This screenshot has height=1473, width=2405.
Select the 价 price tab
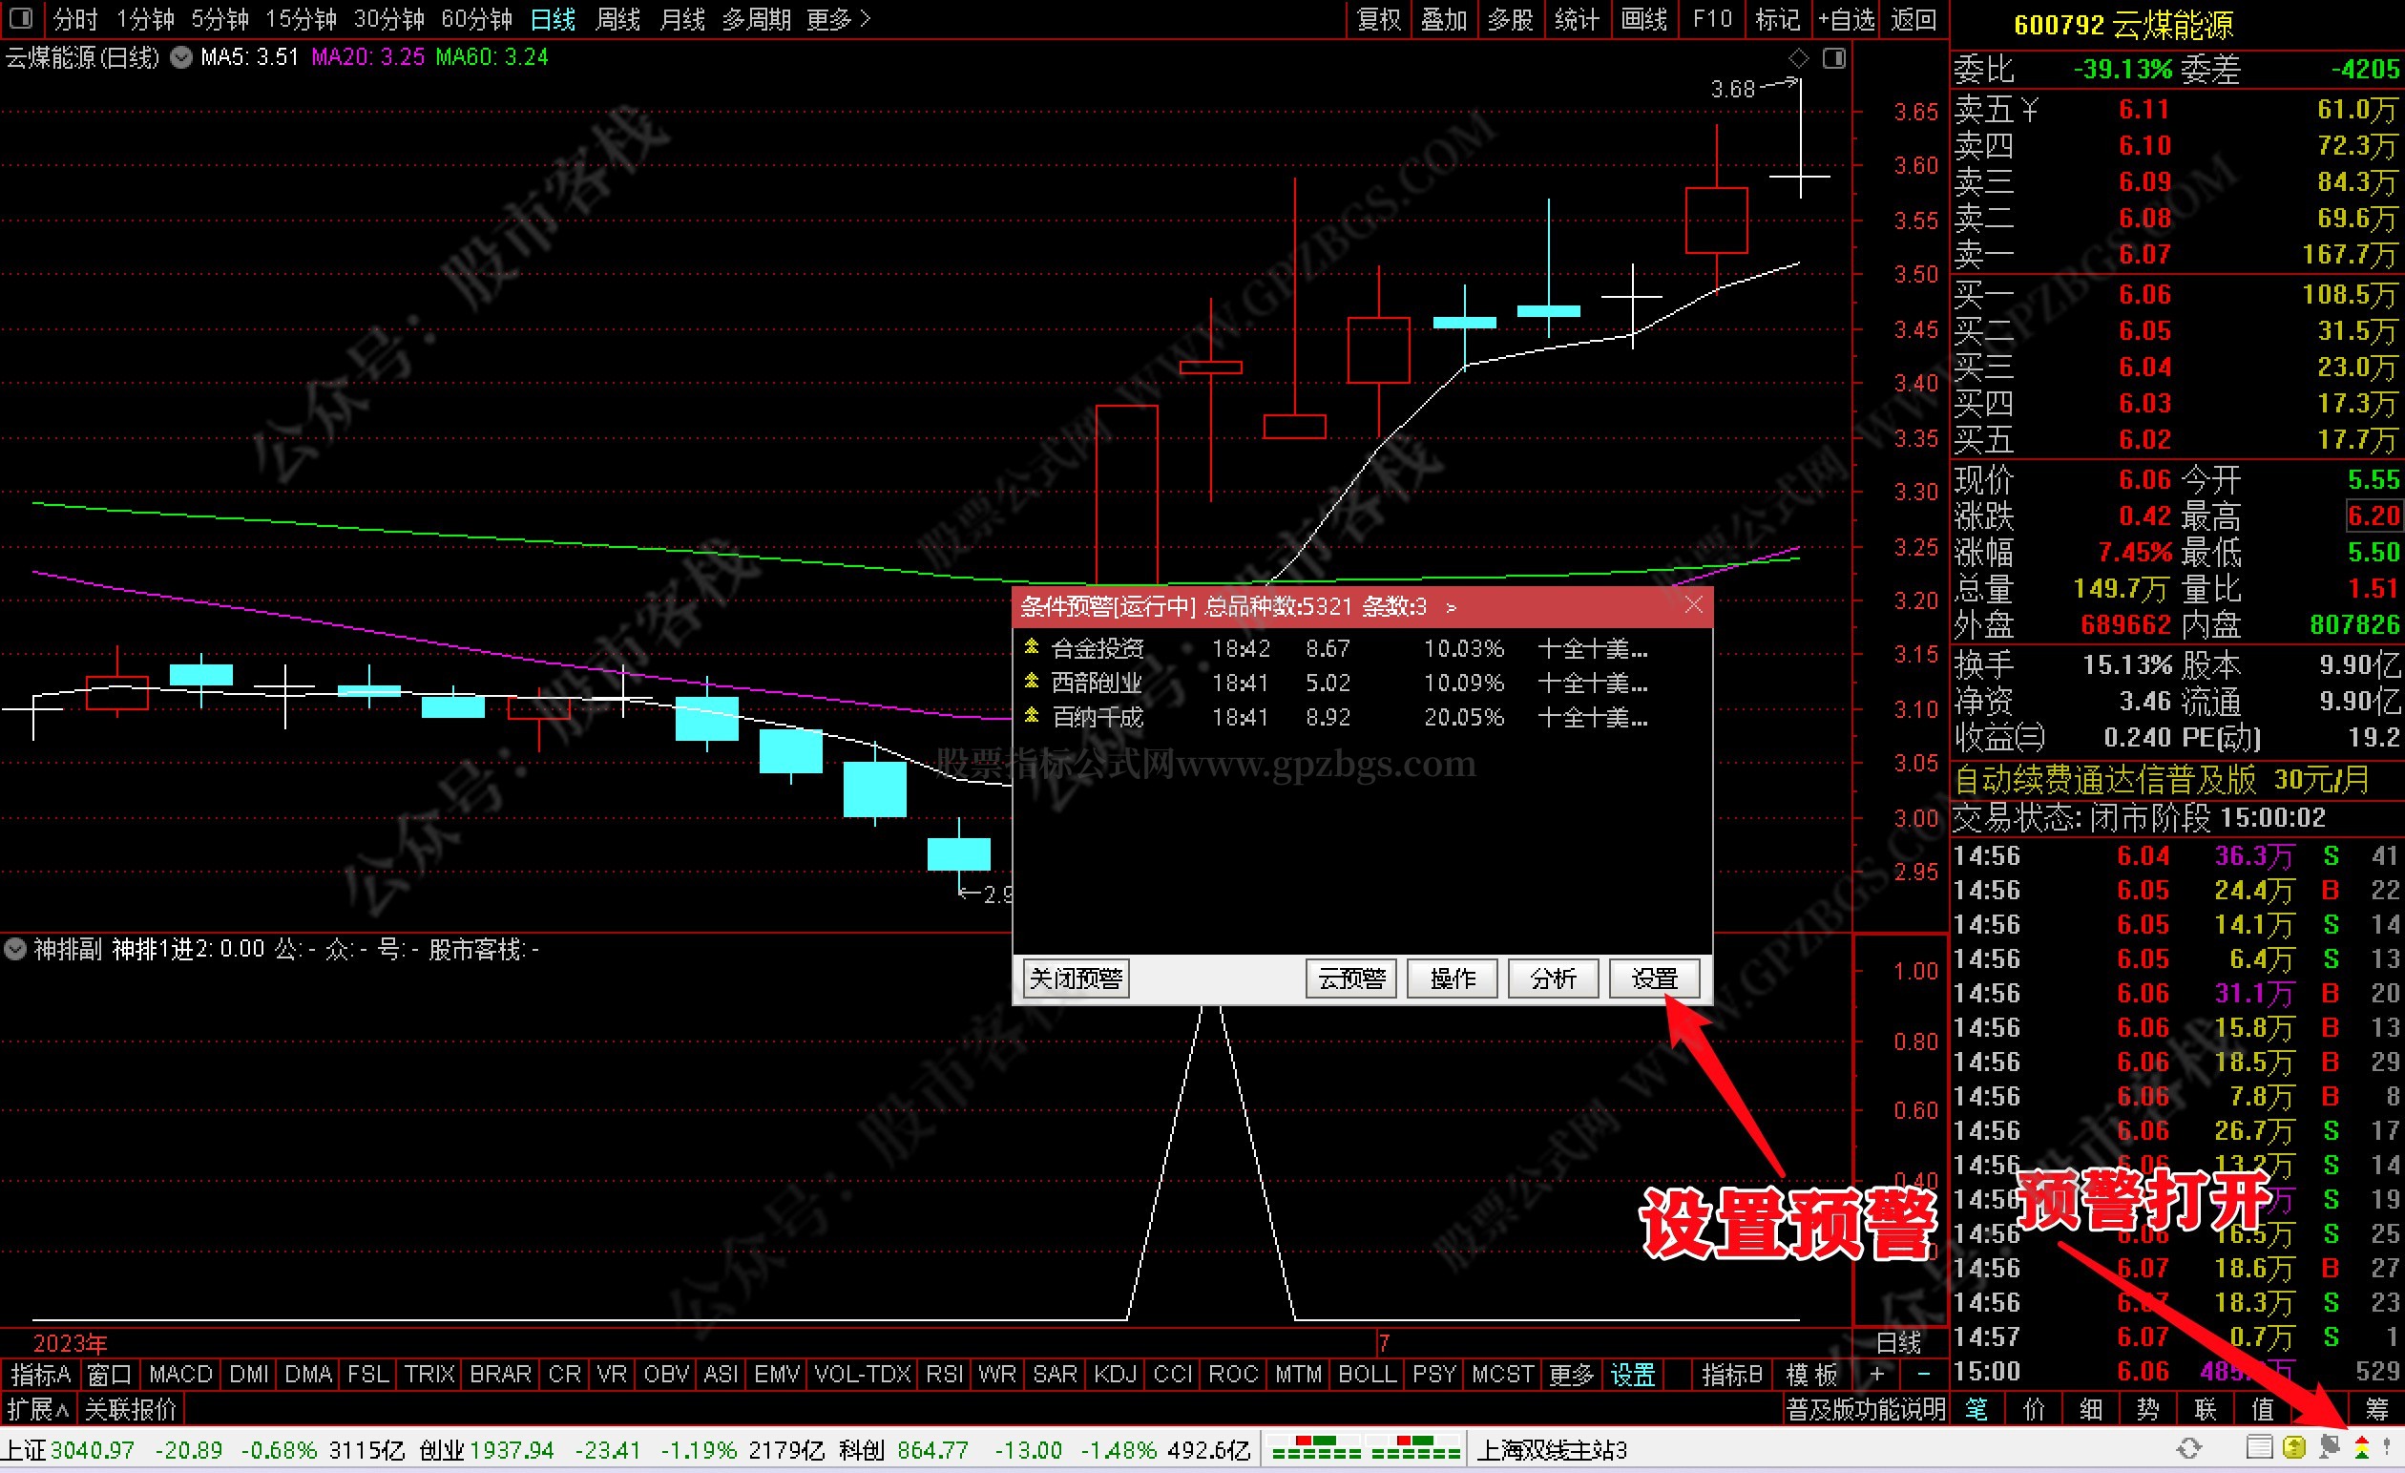(2034, 1410)
